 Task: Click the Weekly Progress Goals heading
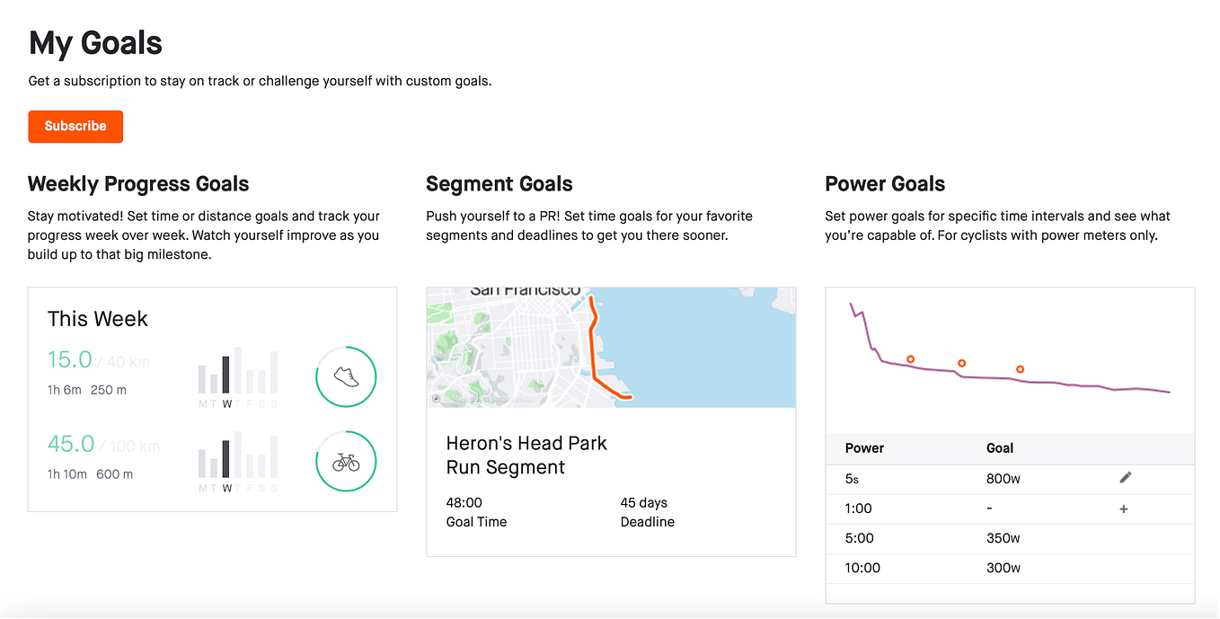pyautogui.click(x=138, y=184)
